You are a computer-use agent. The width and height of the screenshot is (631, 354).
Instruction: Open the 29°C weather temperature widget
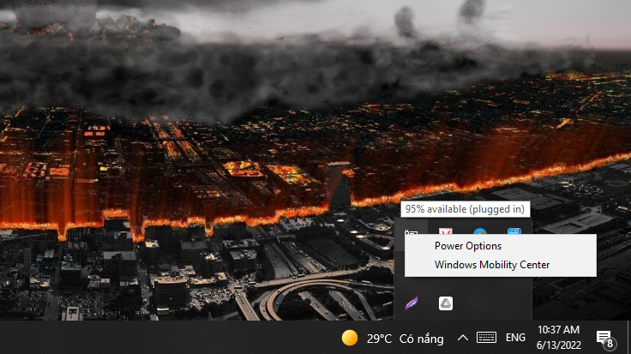point(379,339)
